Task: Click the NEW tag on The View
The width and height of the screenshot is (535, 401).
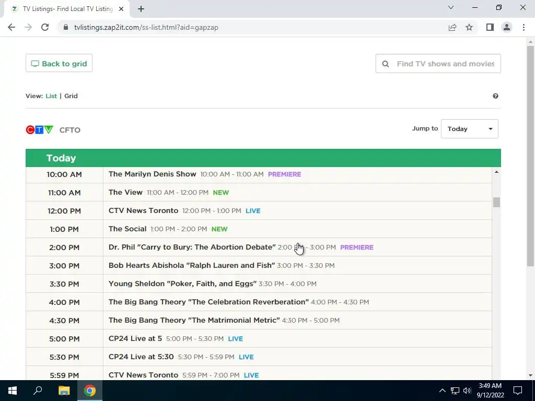Action: [x=221, y=193]
